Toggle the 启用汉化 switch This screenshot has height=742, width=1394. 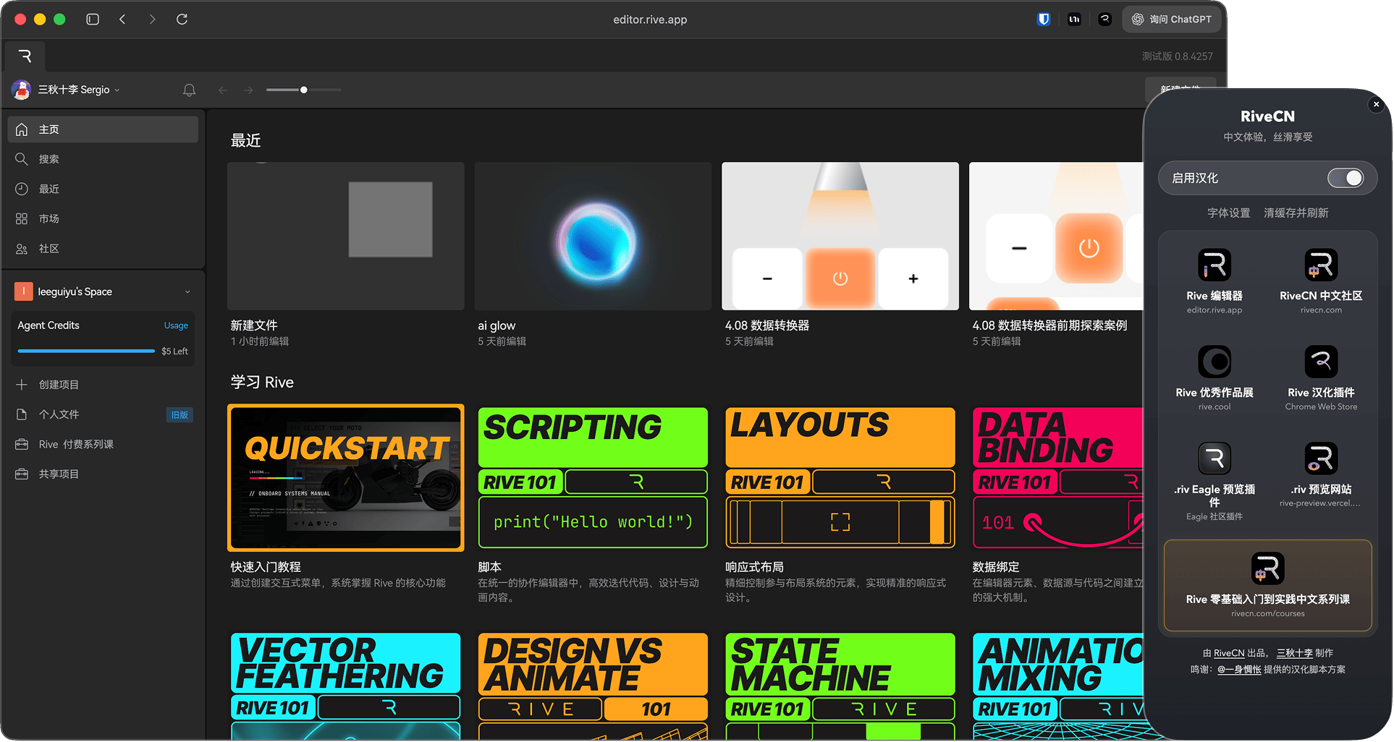(1345, 178)
